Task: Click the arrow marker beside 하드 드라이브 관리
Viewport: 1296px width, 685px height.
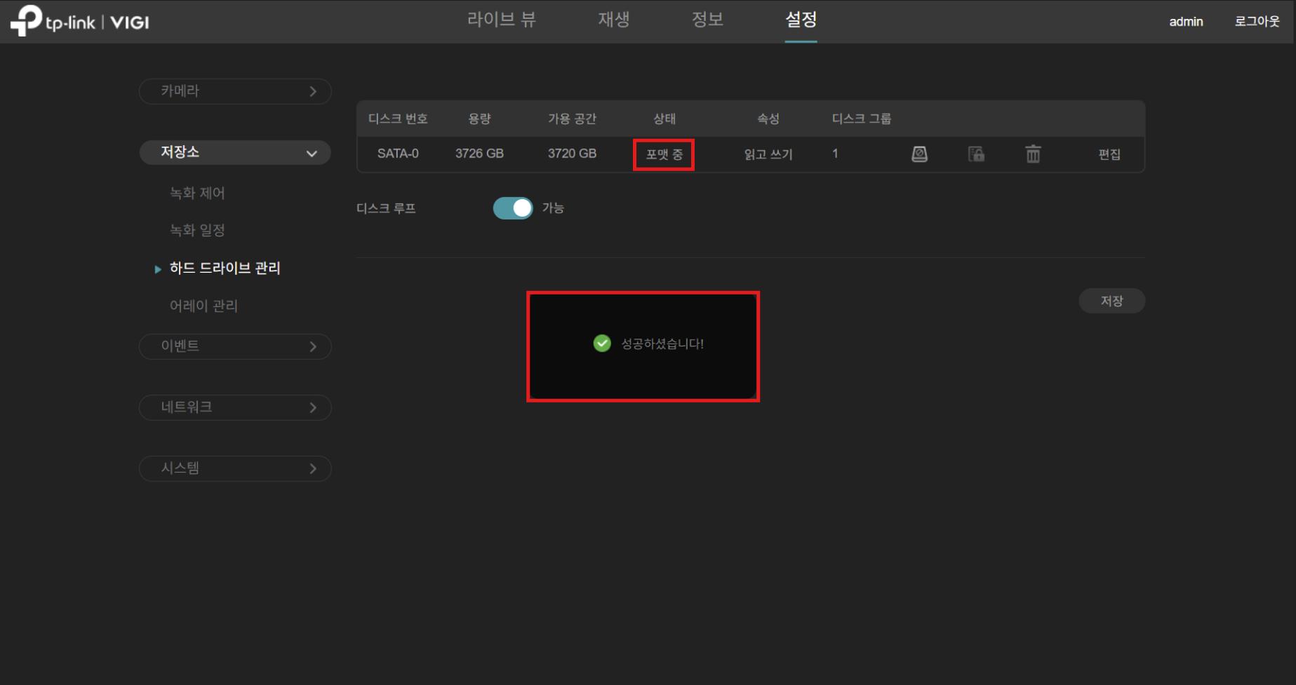Action: (x=158, y=269)
